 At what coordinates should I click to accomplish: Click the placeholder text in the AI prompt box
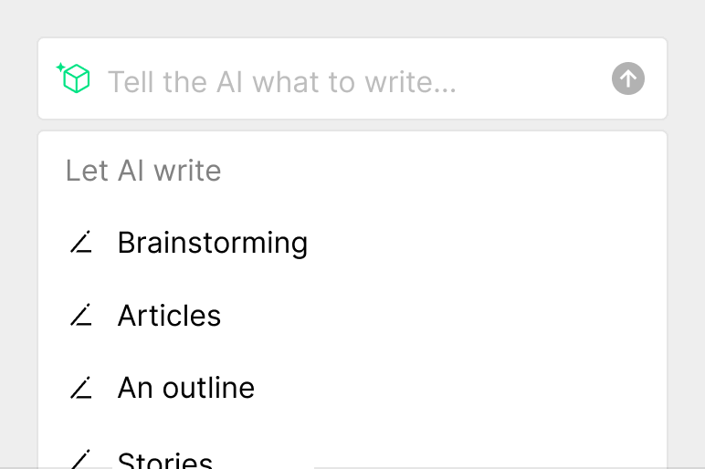click(x=282, y=82)
